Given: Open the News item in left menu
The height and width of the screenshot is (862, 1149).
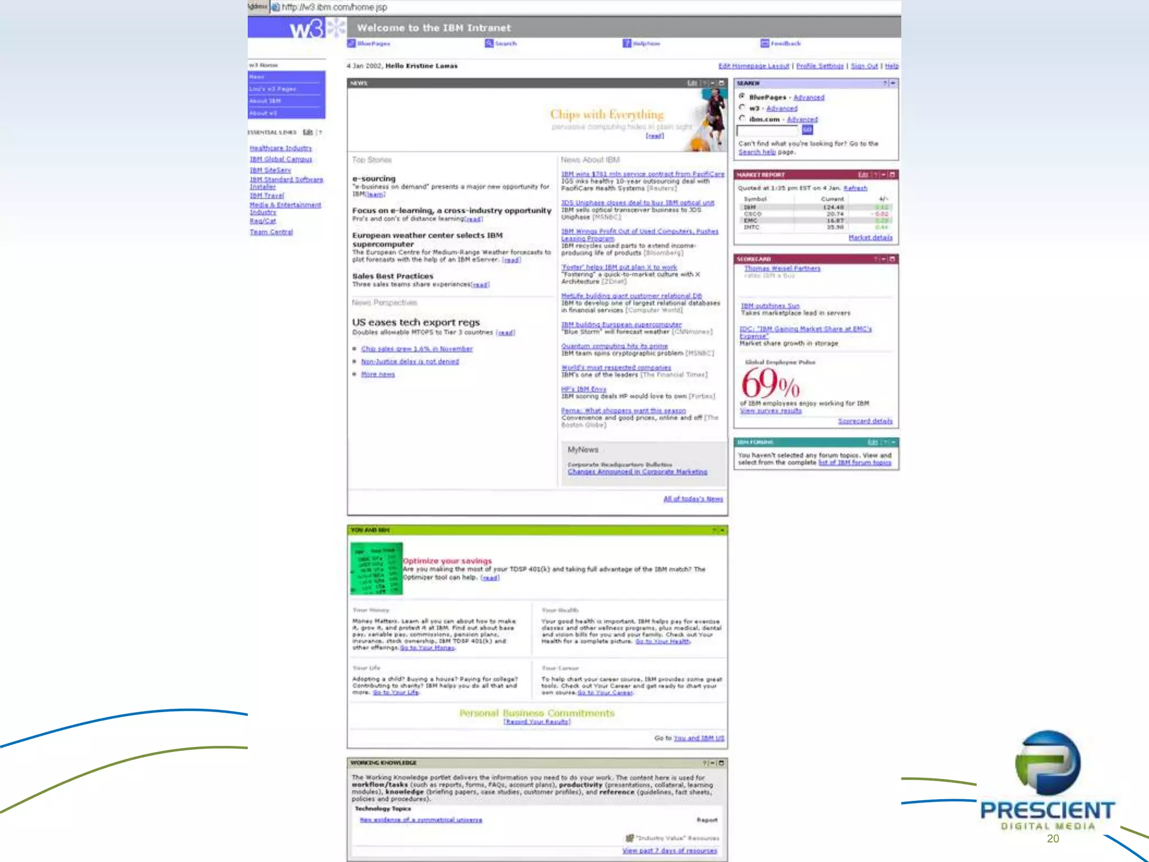Looking at the screenshot, I should (258, 77).
